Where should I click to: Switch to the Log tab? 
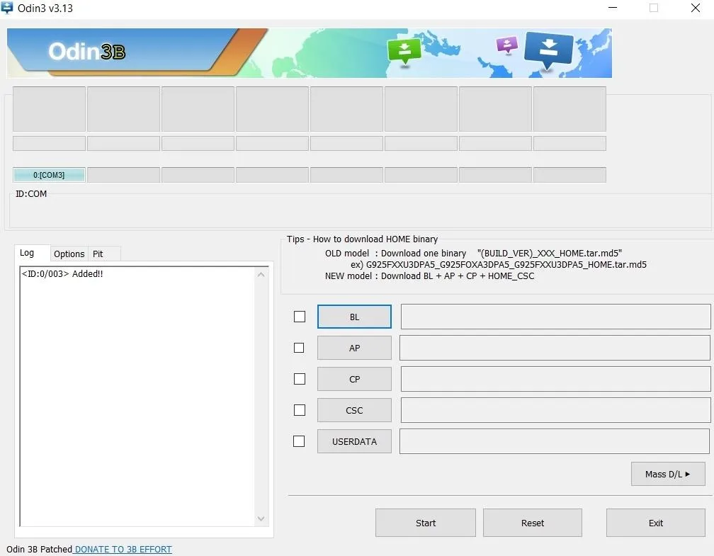(x=27, y=253)
